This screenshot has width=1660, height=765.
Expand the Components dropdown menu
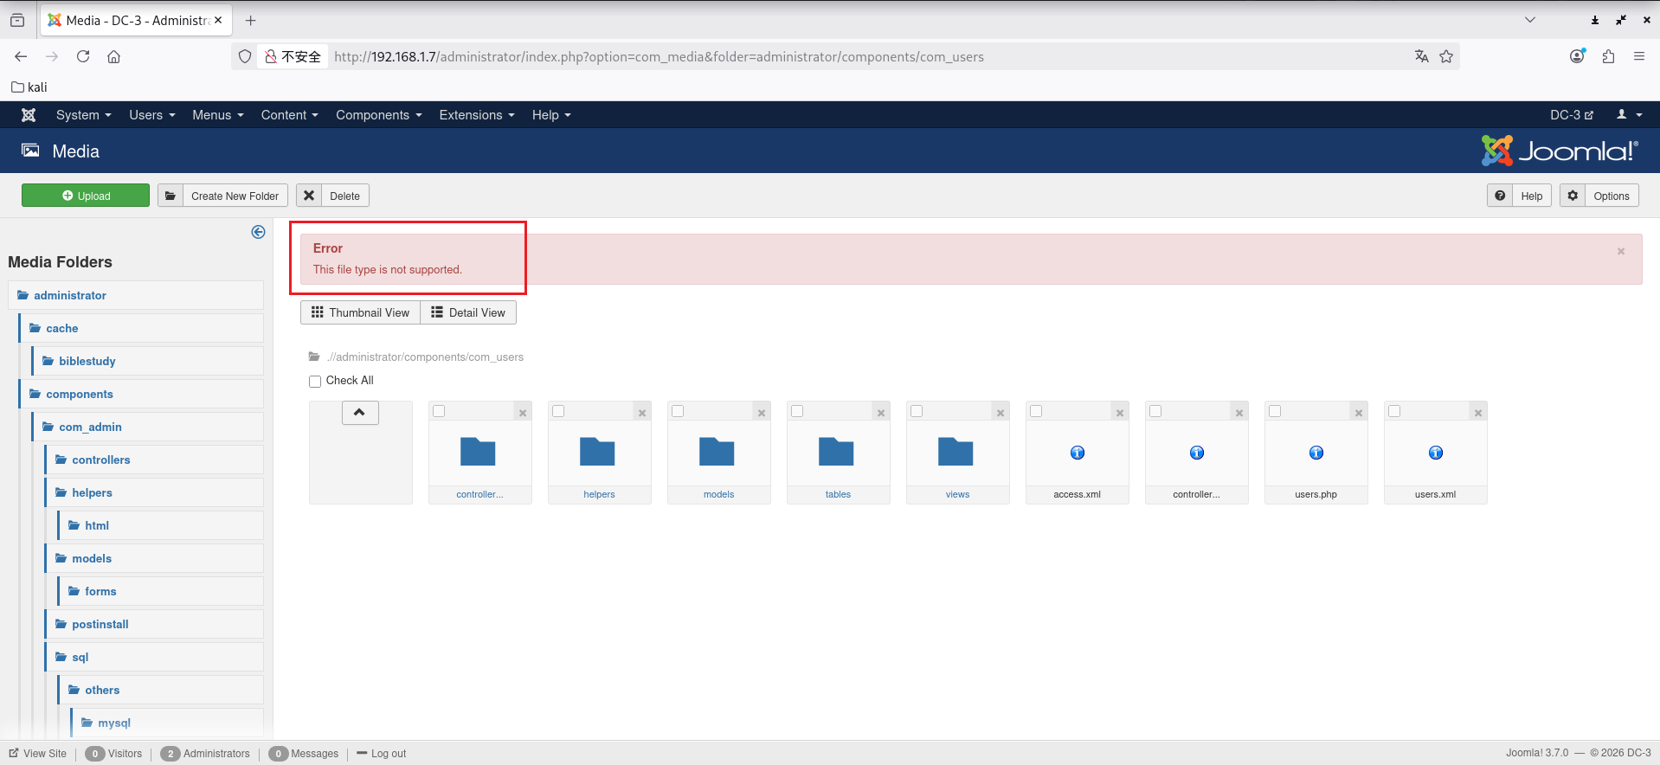(378, 115)
